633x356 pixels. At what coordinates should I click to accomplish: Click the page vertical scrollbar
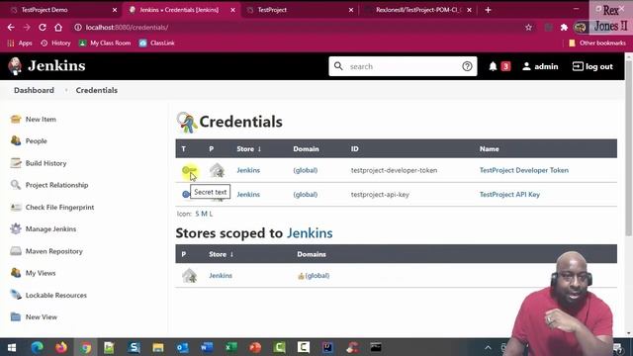(629, 147)
